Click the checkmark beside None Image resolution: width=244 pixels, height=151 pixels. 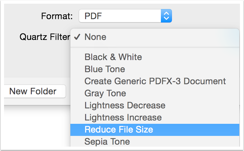[x=77, y=37]
